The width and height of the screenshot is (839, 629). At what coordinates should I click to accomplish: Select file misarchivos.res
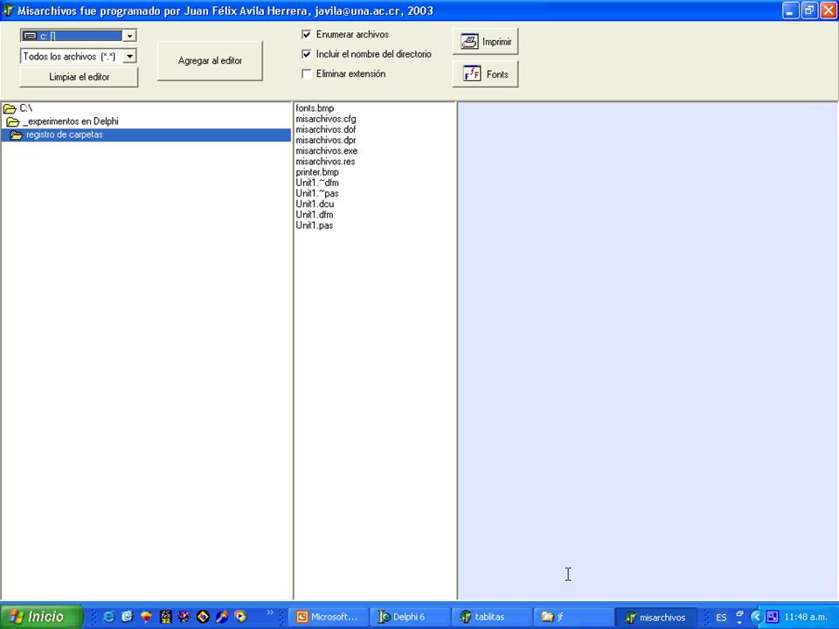point(325,162)
